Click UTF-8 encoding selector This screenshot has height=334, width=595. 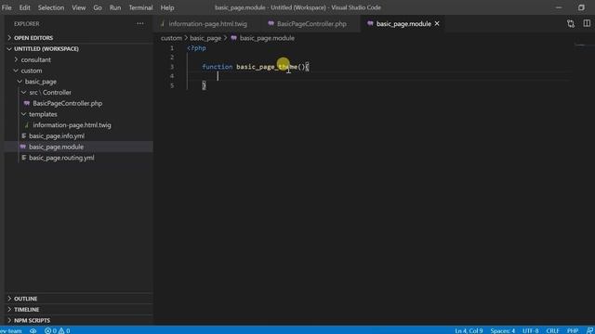click(530, 330)
